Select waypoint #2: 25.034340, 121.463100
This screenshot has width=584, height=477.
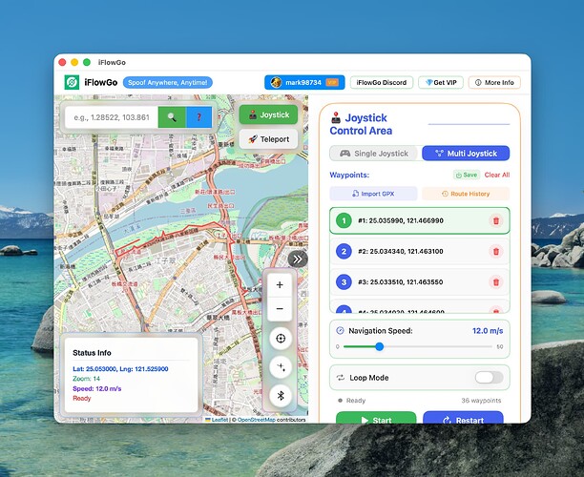(x=419, y=251)
